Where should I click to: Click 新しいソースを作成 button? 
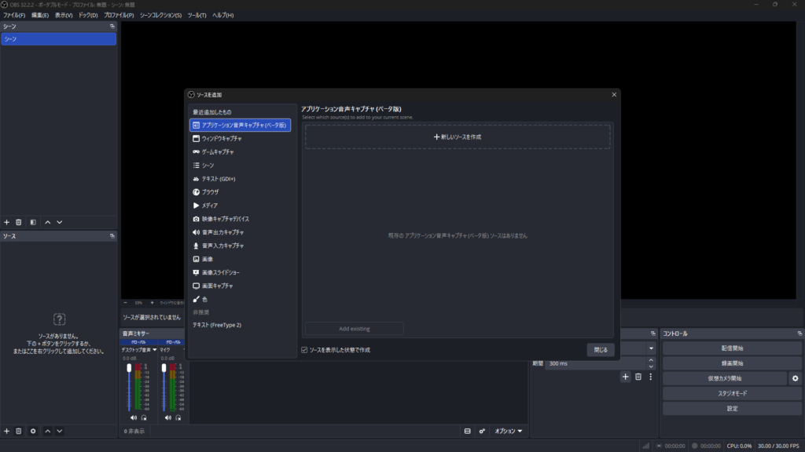(x=458, y=137)
